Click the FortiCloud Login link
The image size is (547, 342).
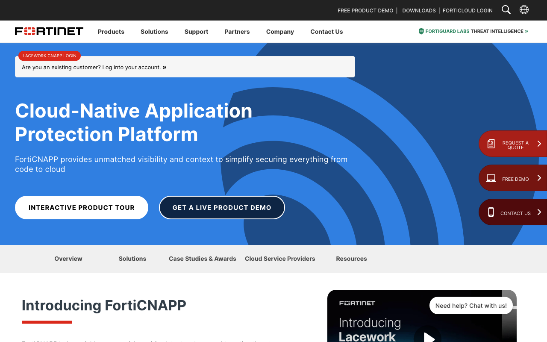point(468,10)
